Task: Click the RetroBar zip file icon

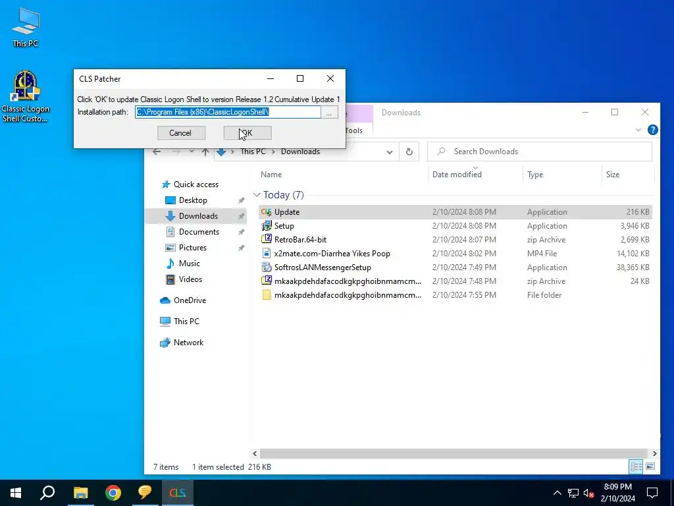Action: pyautogui.click(x=267, y=239)
